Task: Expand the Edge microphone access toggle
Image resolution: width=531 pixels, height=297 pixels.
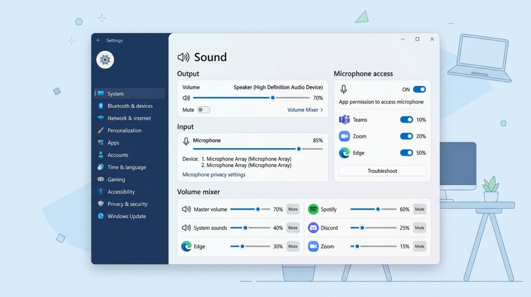Action: coord(407,152)
